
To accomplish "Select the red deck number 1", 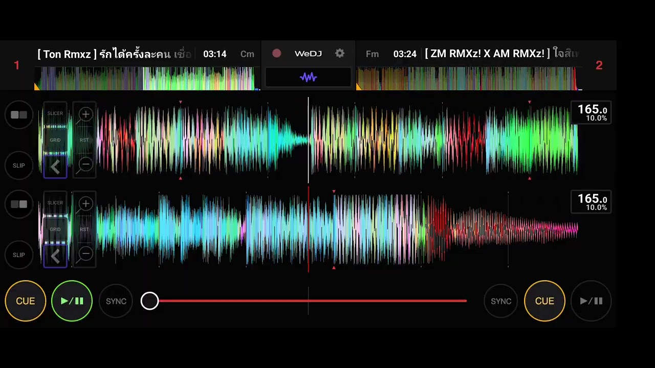I will 17,65.
